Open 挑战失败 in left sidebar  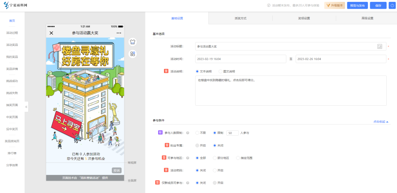tap(12, 93)
